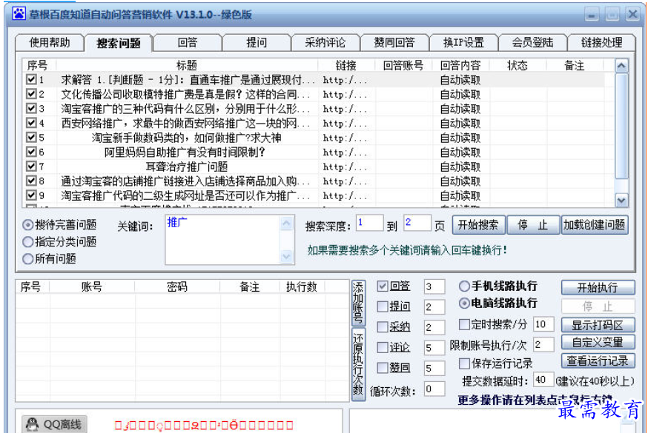Click the 自定义变量 button
648x433 pixels.
point(598,342)
